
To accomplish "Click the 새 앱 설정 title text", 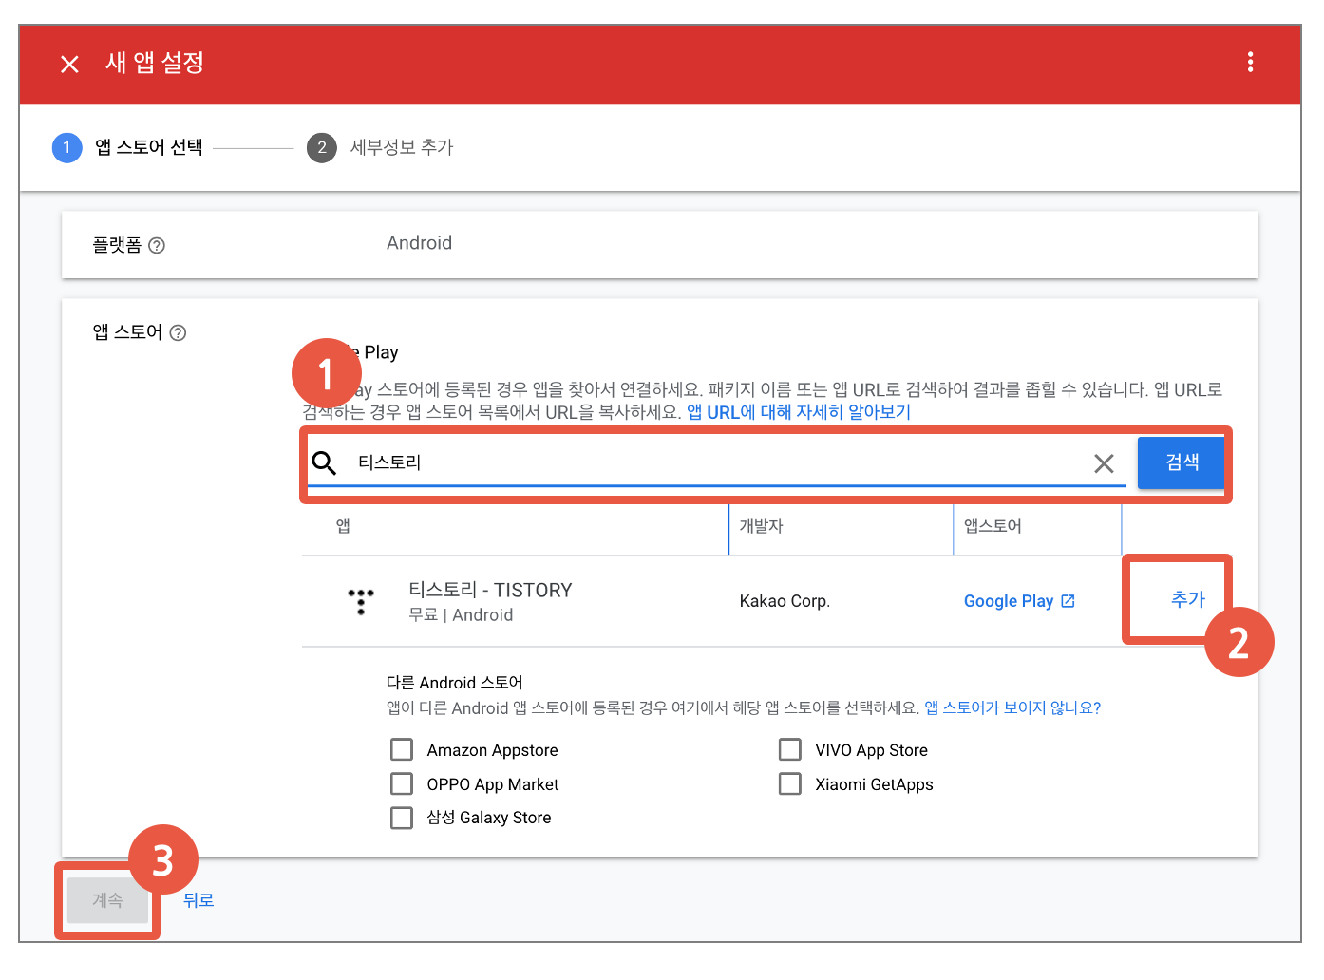I will [155, 63].
